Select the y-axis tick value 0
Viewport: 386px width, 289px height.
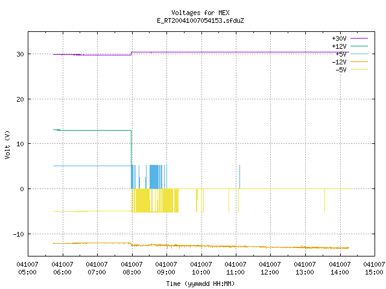click(22, 189)
